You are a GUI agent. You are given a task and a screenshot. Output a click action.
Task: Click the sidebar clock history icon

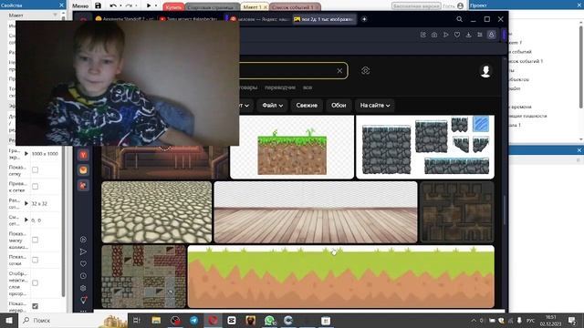click(83, 276)
